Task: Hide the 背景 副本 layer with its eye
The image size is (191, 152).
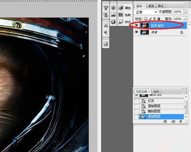Action: click(136, 25)
